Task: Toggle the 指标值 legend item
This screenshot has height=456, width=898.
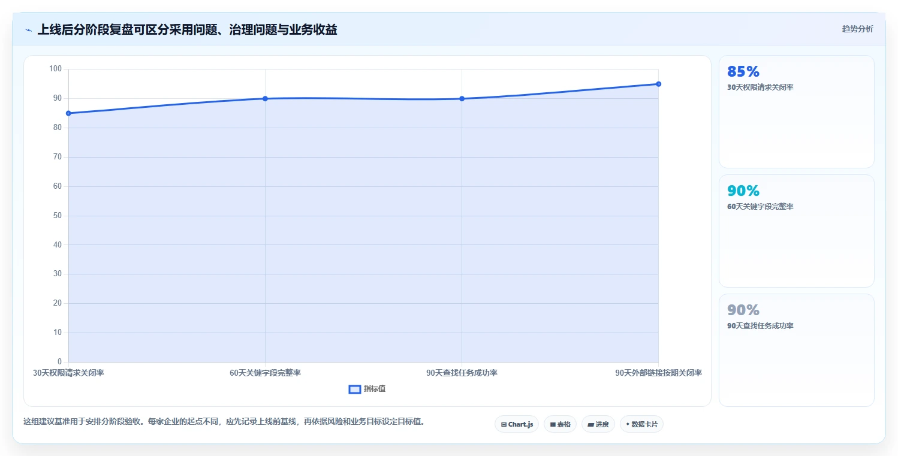Action: 367,389
